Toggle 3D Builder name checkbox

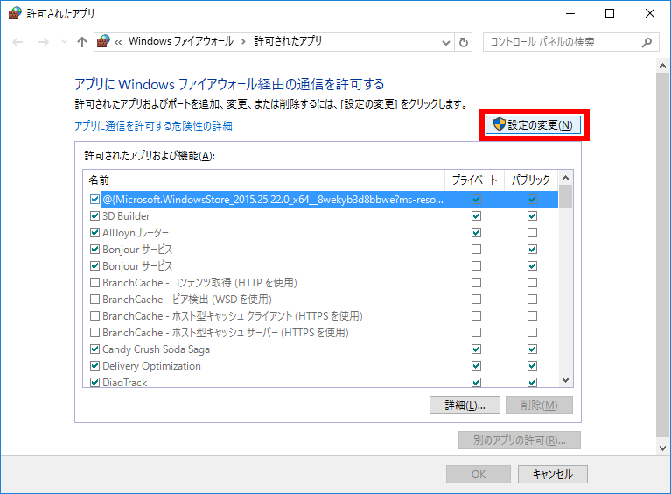coord(95,216)
